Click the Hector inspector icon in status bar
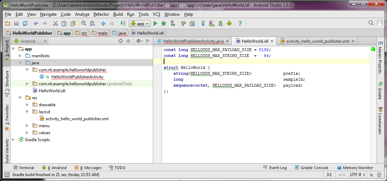The width and height of the screenshot is (387, 181). 379,175
